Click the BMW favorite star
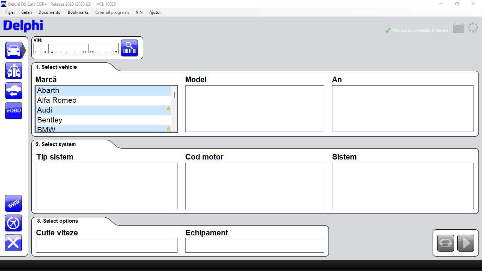This screenshot has width=482, height=271. (x=168, y=128)
